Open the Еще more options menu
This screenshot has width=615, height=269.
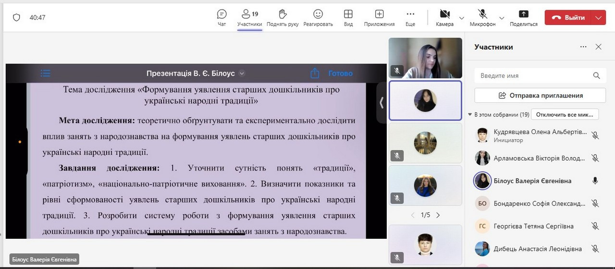(x=410, y=17)
